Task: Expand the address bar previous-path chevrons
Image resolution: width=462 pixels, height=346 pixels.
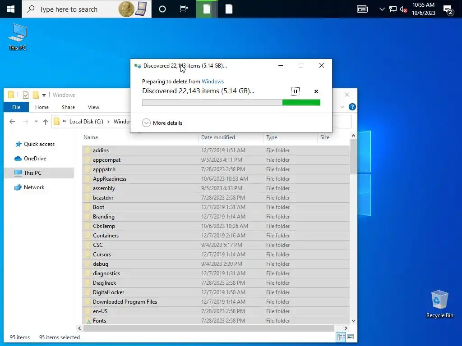Action: point(64,121)
